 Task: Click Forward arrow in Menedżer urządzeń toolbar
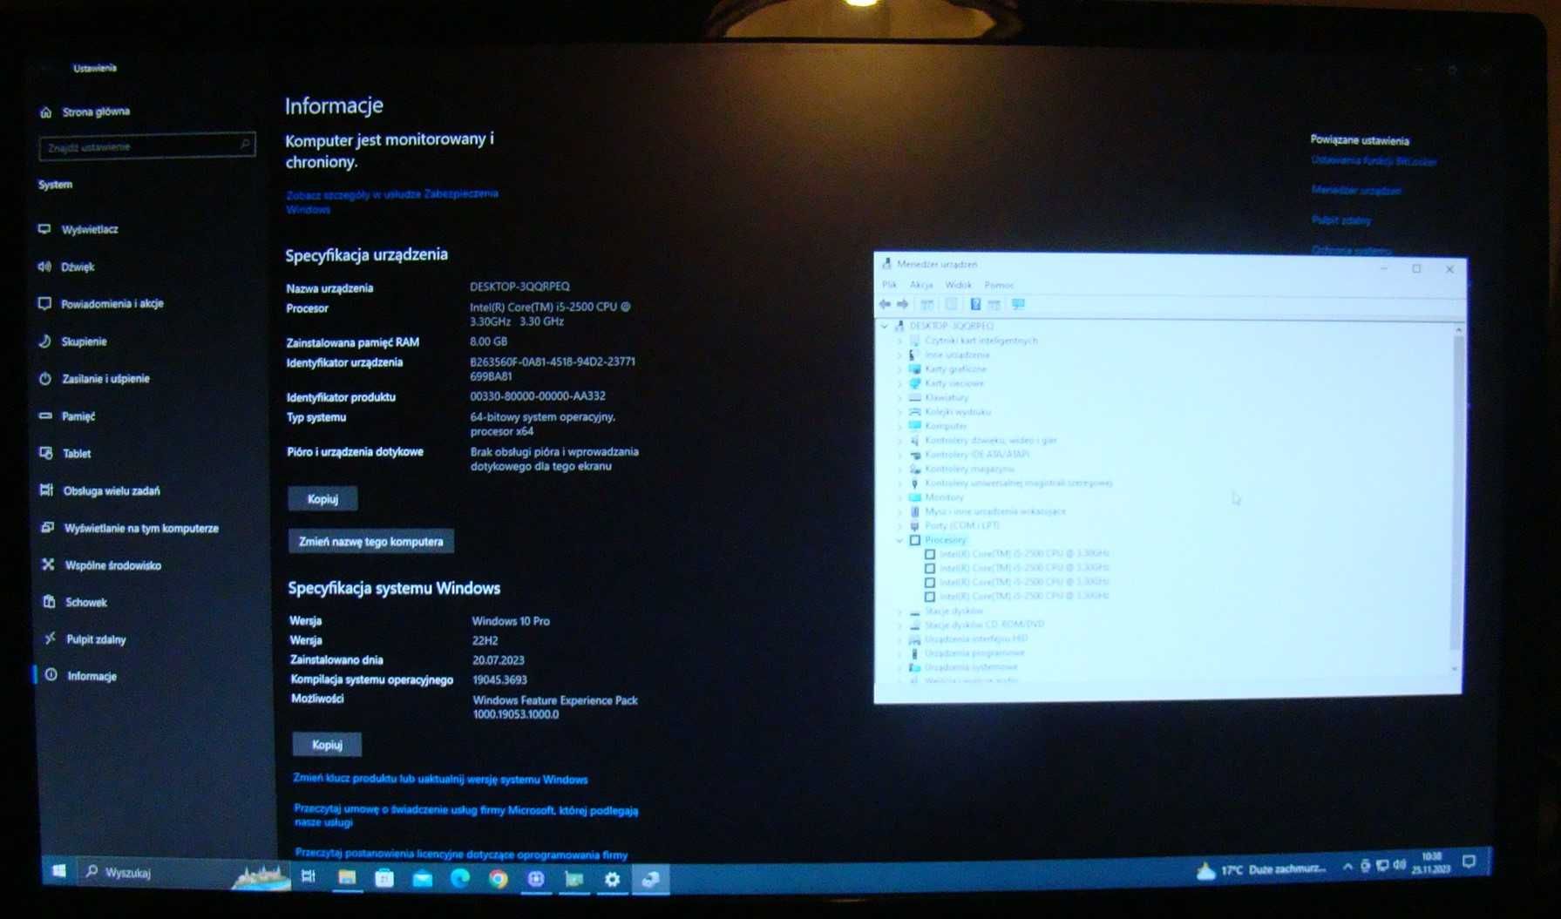click(x=903, y=304)
